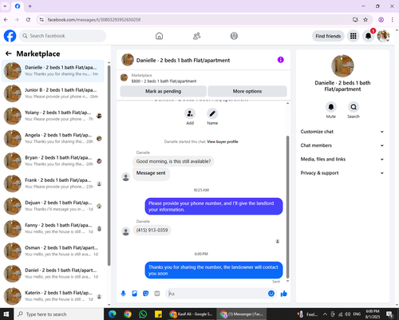Choose a sticker from sticker icon
This screenshot has width=399, height=320.
pos(146,294)
